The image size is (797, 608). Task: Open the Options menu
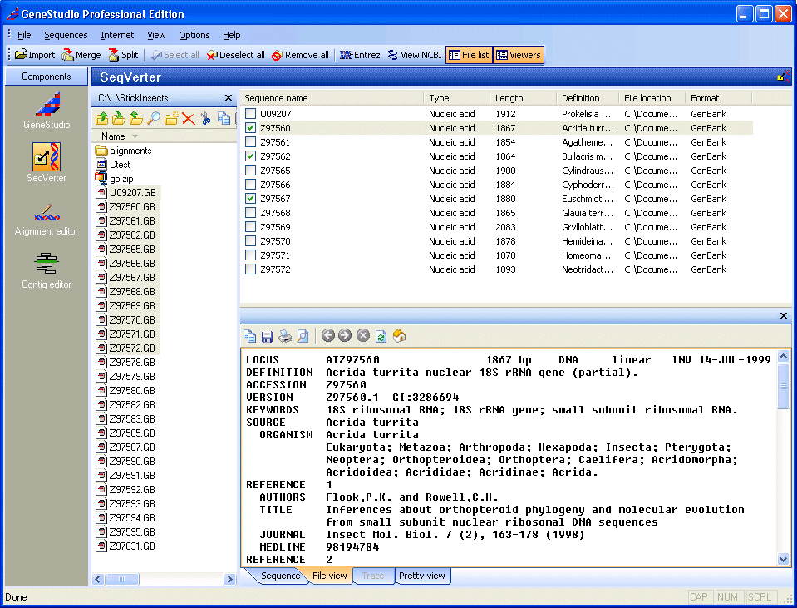pyautogui.click(x=194, y=35)
